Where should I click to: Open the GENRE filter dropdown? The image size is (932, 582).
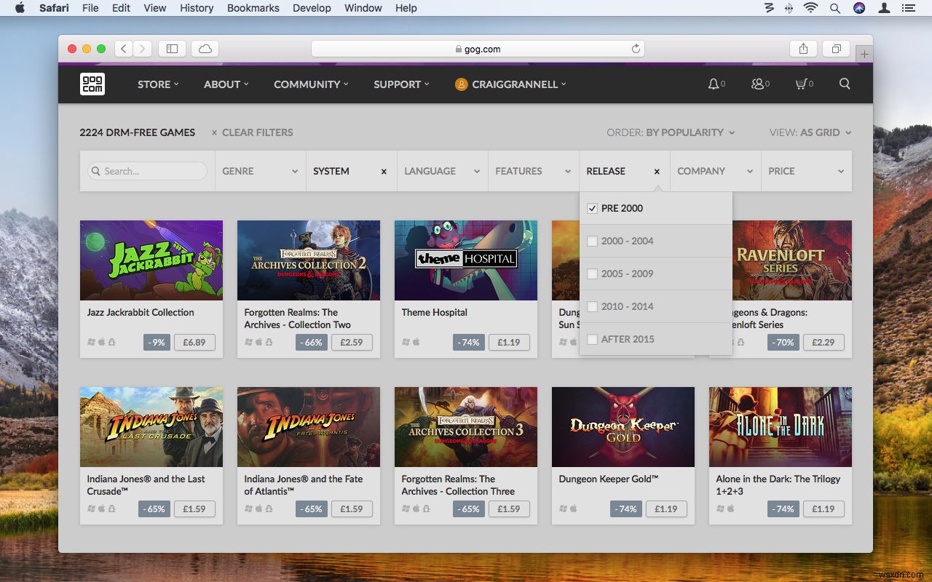pos(260,171)
